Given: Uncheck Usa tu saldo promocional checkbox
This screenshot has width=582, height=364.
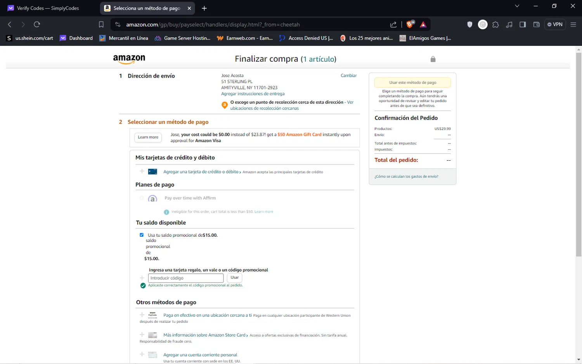Looking at the screenshot, I should coord(142,235).
